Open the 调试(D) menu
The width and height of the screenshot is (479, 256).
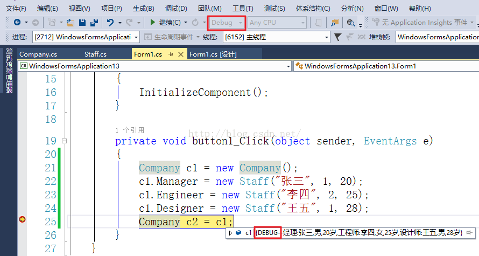pos(176,8)
